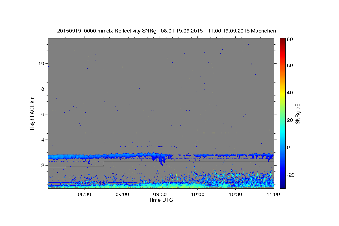The width and height of the screenshot is (339, 226).
Task: Click the colorbar value 0
Action: (x=288, y=147)
